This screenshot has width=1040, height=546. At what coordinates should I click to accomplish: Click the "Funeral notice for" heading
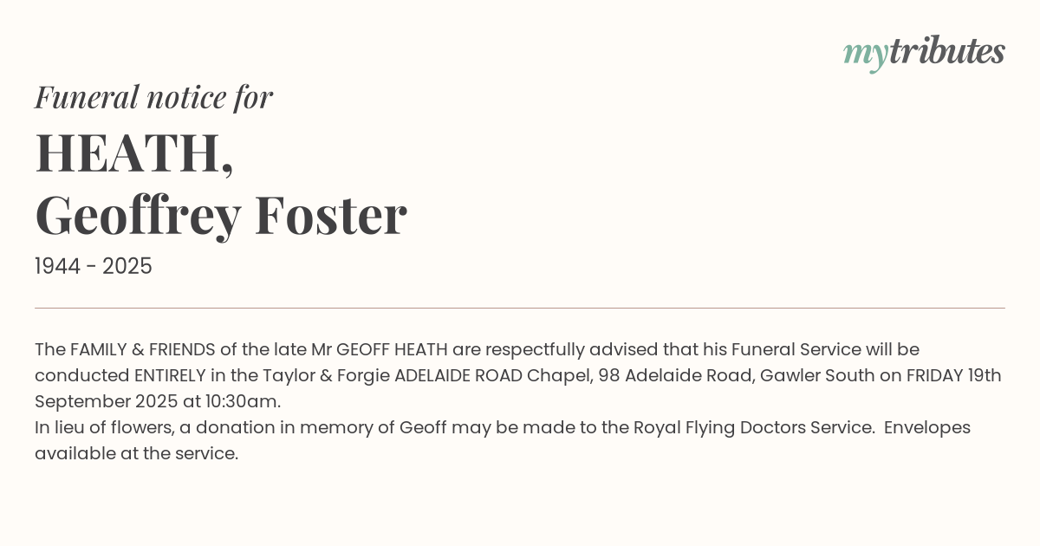click(153, 97)
